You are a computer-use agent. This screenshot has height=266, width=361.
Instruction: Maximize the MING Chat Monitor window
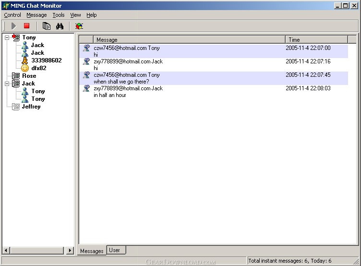tap(346, 6)
